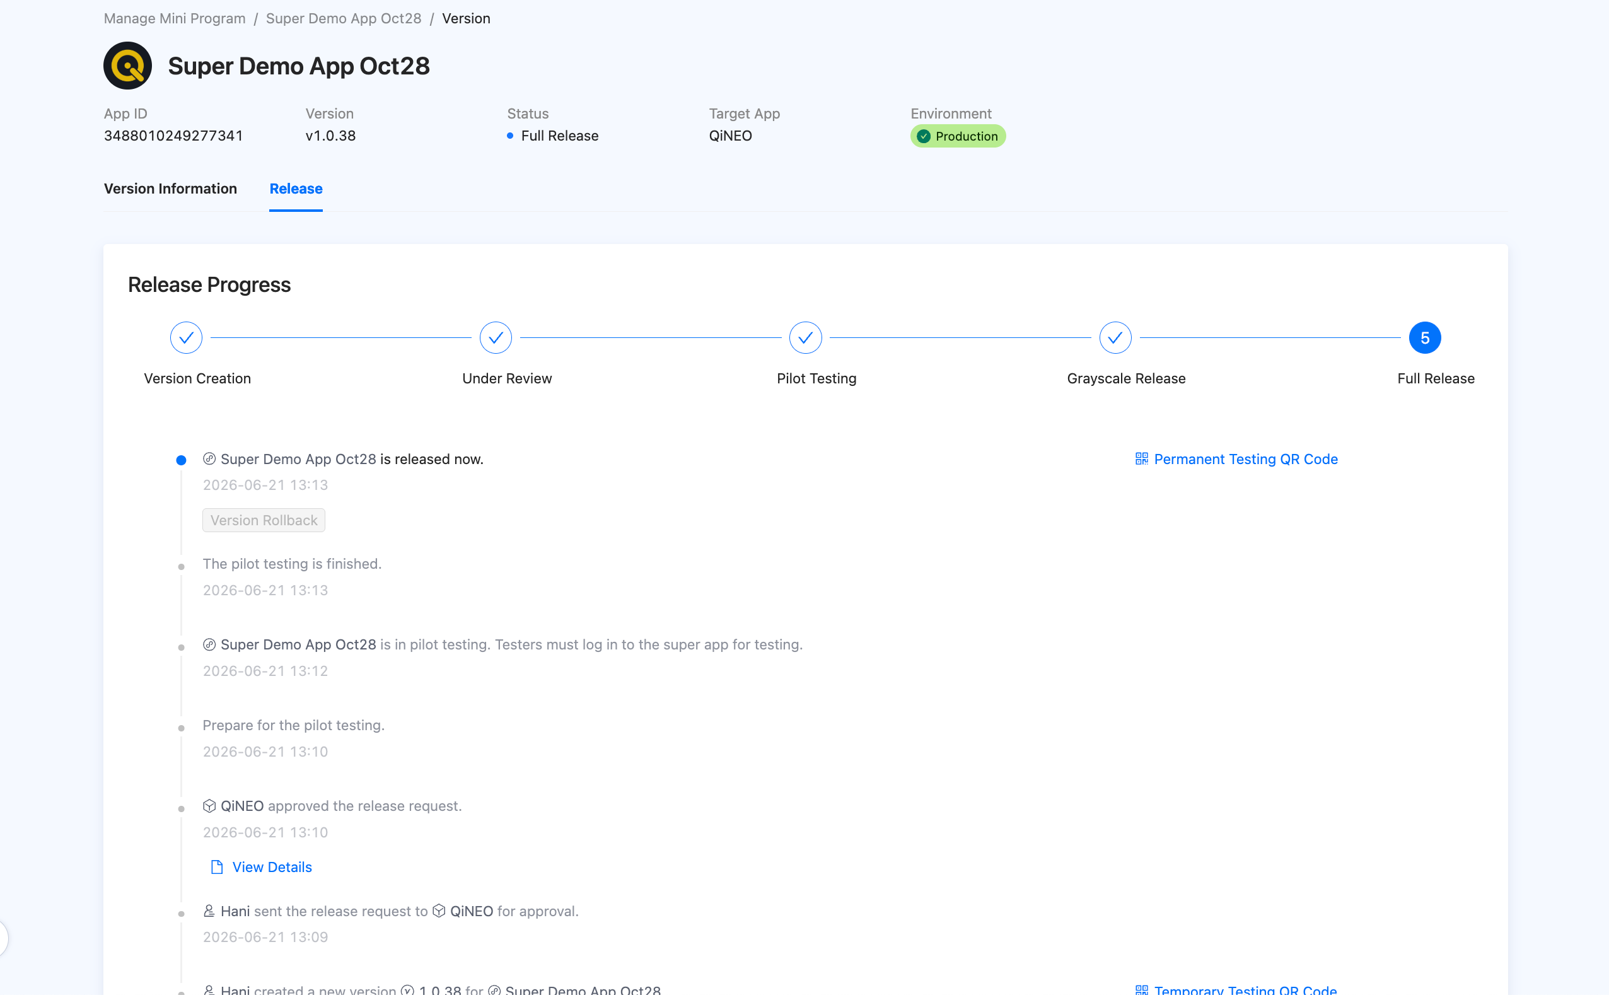Click mini program icon in pilot testing entry

[x=209, y=644]
